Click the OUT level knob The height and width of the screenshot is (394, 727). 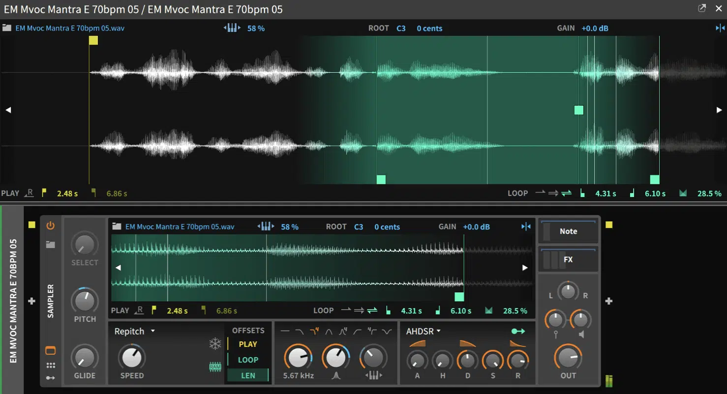[568, 358]
